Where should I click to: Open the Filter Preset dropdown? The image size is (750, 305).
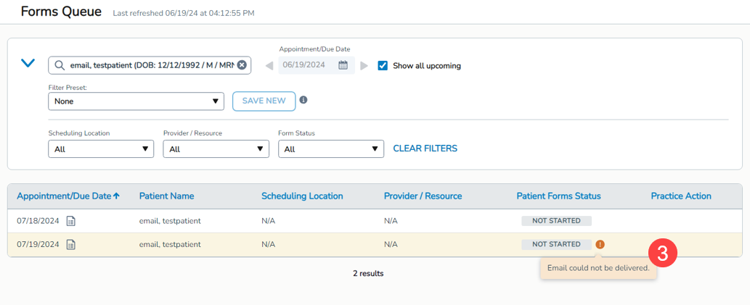click(x=136, y=101)
